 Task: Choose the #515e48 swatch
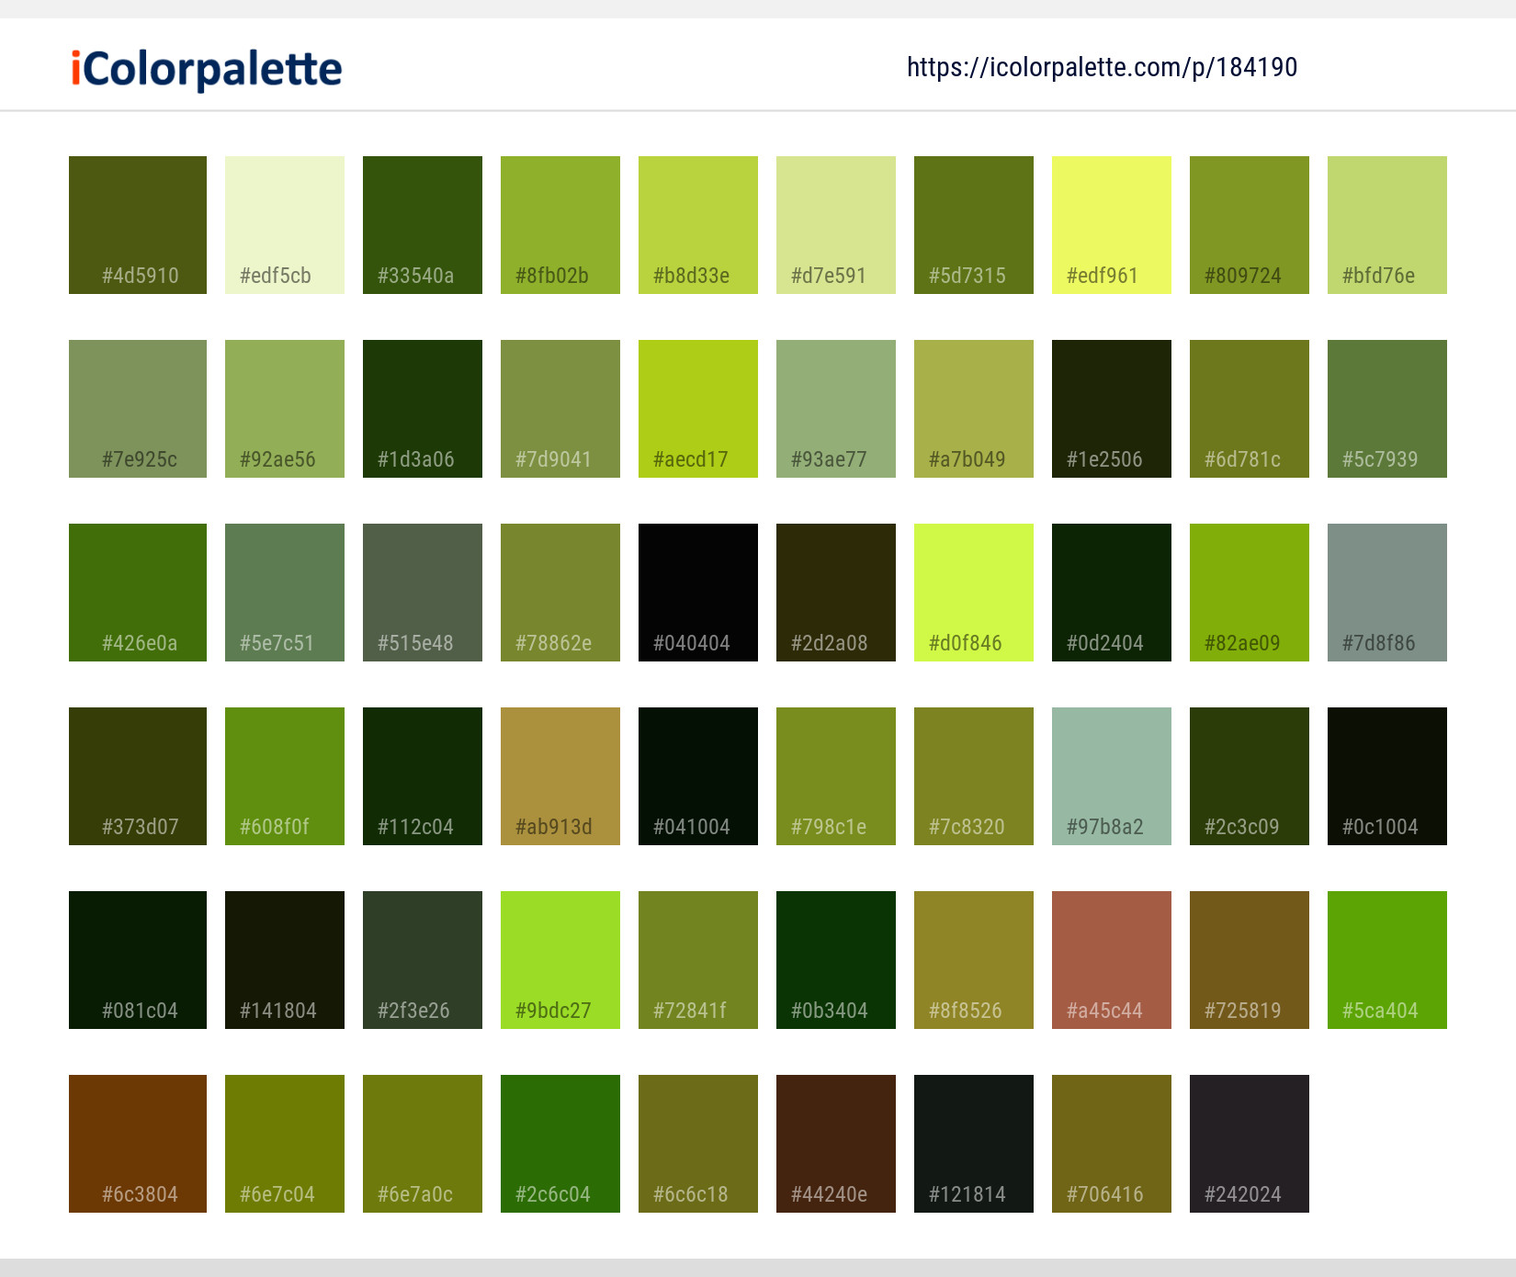[423, 593]
